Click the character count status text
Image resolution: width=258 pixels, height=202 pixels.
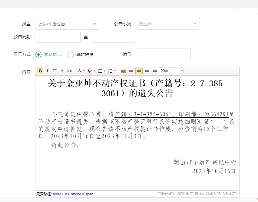[198, 194]
